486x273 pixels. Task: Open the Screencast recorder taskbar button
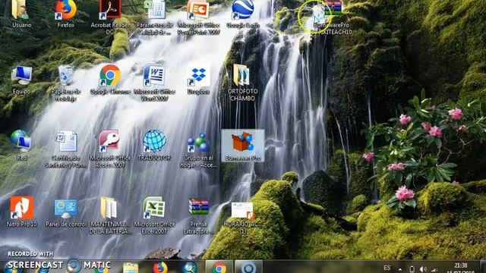click(248, 268)
